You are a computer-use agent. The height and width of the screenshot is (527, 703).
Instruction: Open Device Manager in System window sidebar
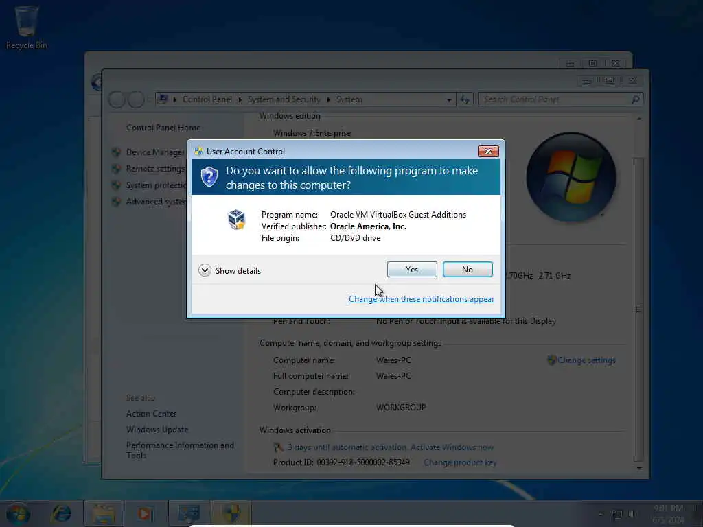point(155,152)
